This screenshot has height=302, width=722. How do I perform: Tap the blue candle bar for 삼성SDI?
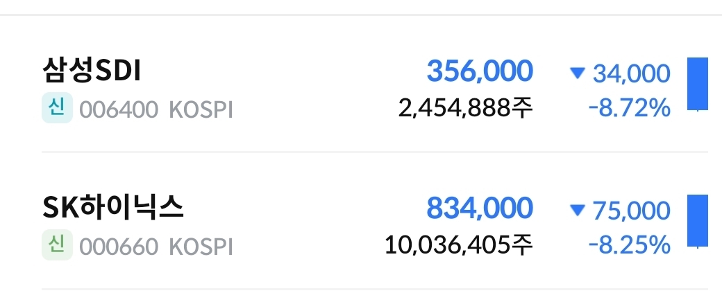(x=697, y=84)
